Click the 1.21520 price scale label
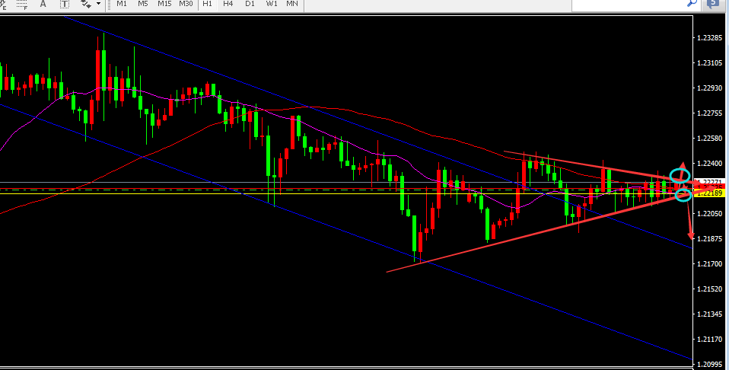The height and width of the screenshot is (370, 729). click(x=709, y=289)
